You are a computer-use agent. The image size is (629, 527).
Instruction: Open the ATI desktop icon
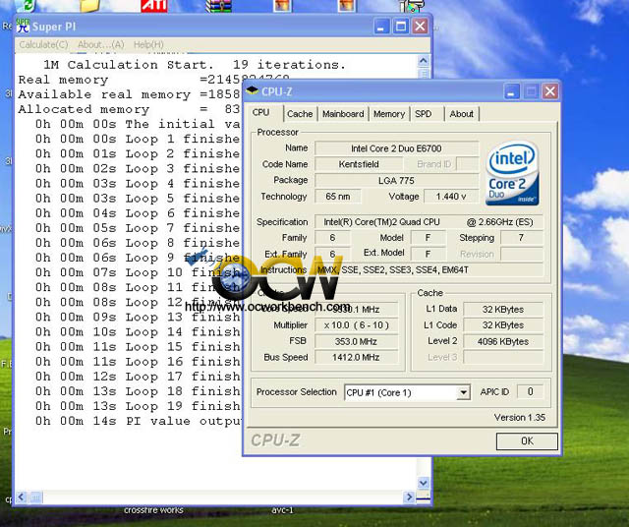pyautogui.click(x=154, y=6)
